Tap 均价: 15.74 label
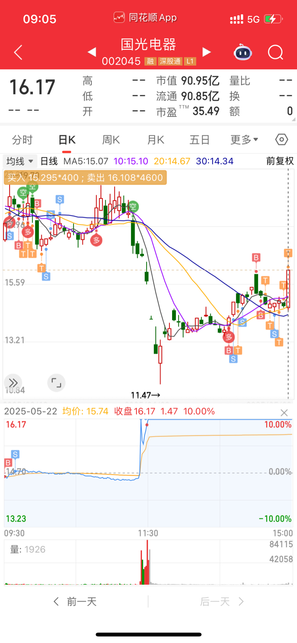Screen dimensions: 297x643 pyautogui.click(x=85, y=411)
